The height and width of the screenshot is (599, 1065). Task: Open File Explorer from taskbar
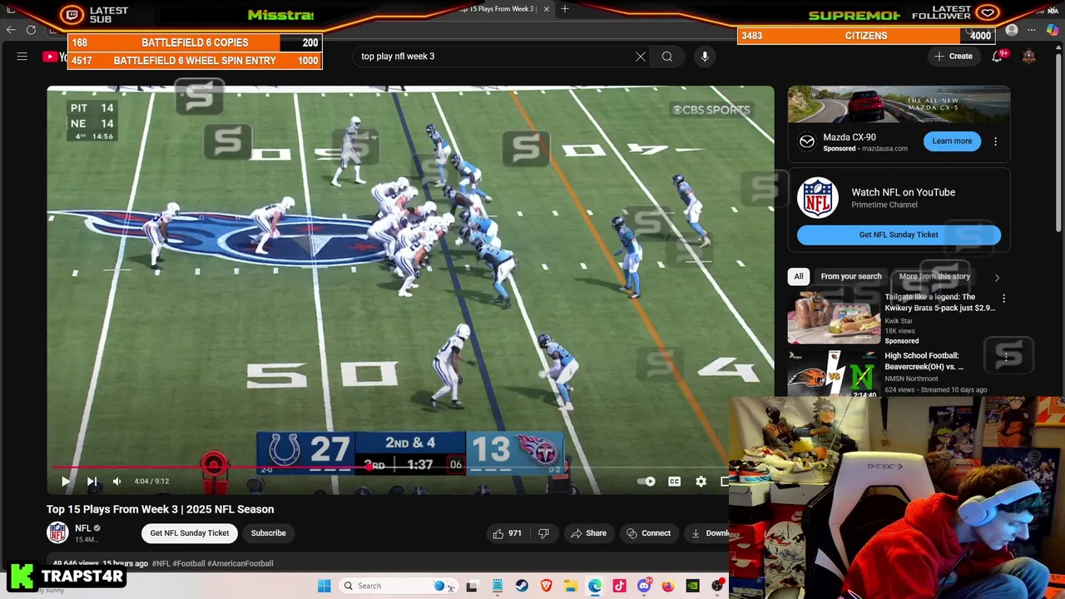pos(571,586)
